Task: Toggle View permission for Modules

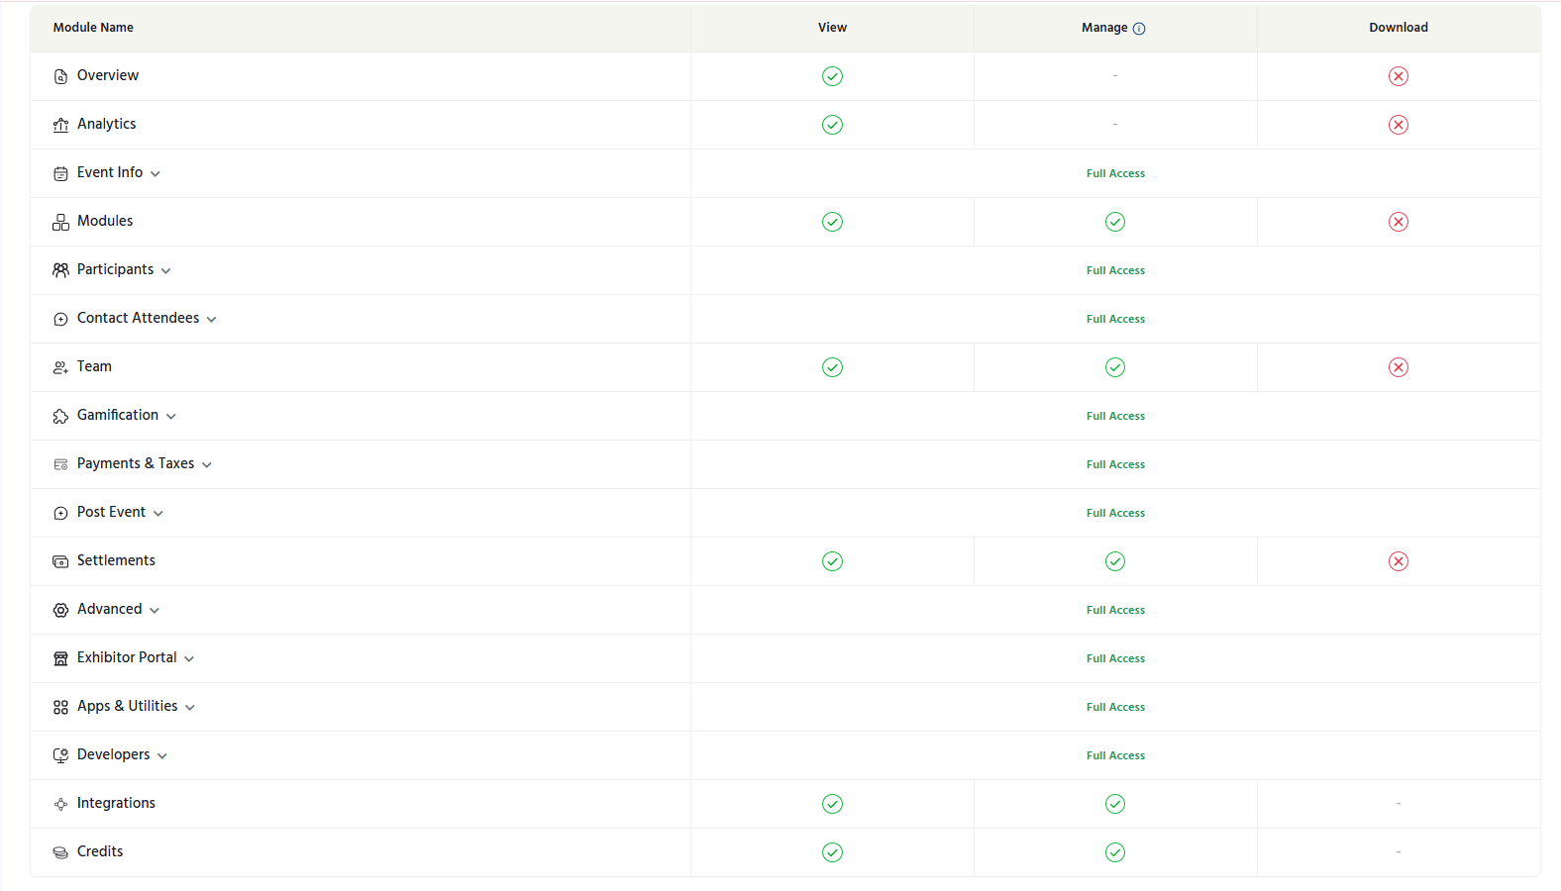Action: pyautogui.click(x=832, y=222)
